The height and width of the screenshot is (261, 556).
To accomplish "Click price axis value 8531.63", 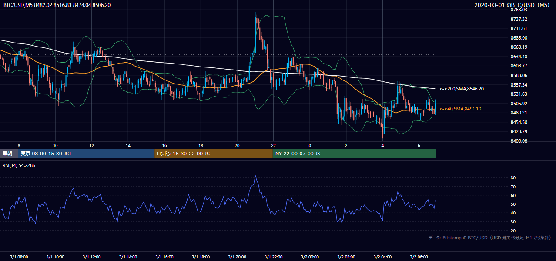I will [x=519, y=94].
